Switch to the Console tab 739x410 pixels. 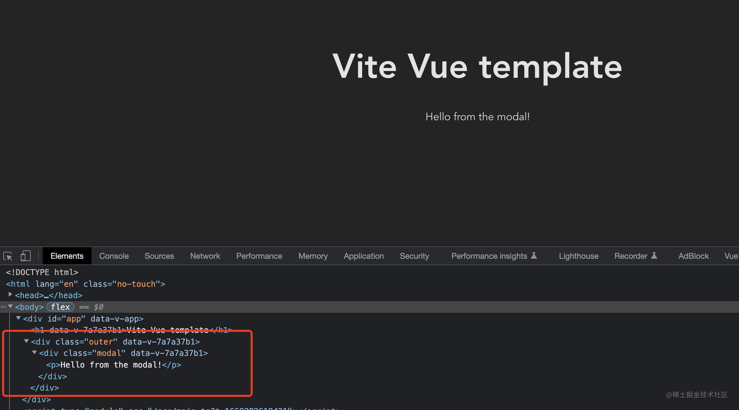coord(114,256)
